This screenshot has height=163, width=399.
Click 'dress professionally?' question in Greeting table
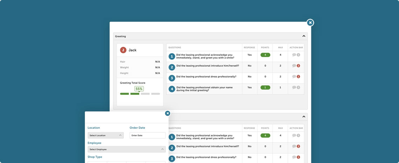point(206,77)
